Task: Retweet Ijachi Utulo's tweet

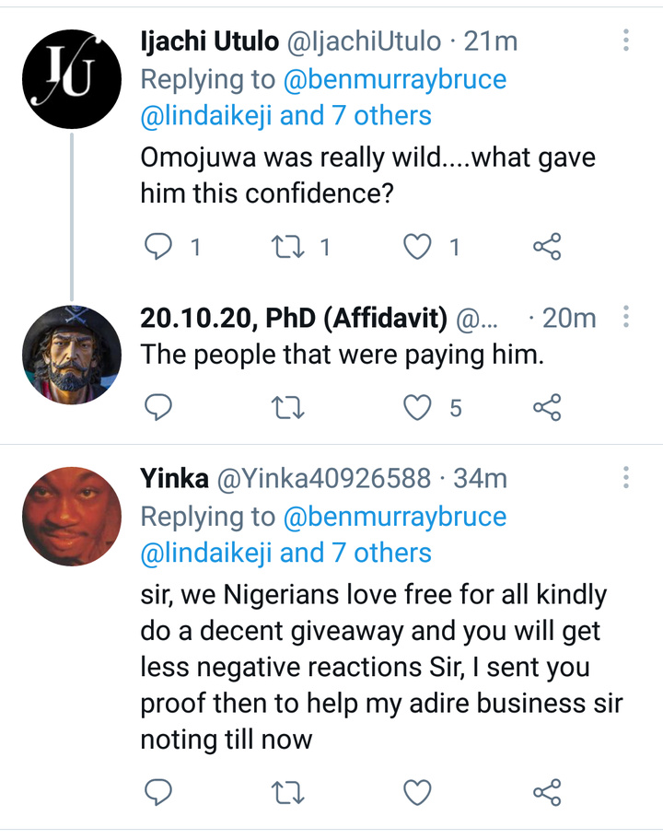Action: pyautogui.click(x=288, y=247)
